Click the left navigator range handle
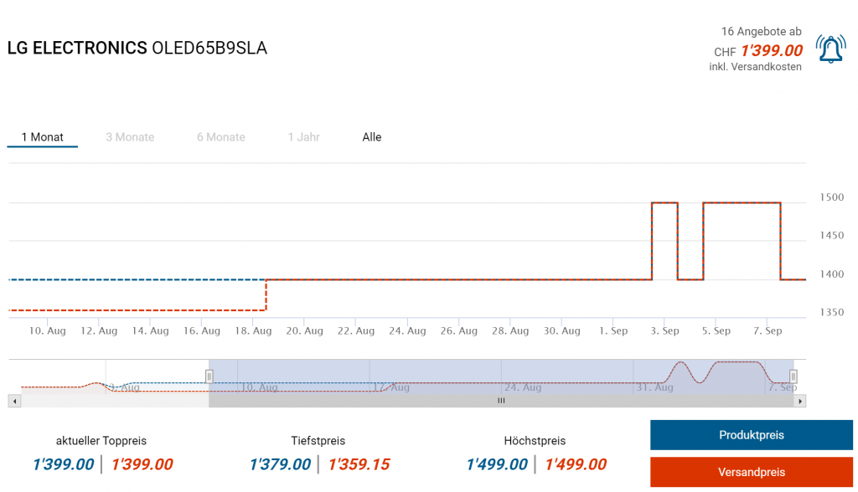Screen dimensions: 858x492 (209, 377)
